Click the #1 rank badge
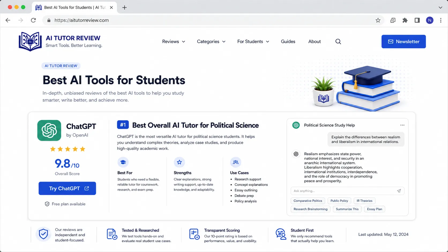The image size is (448, 252). click(x=123, y=125)
